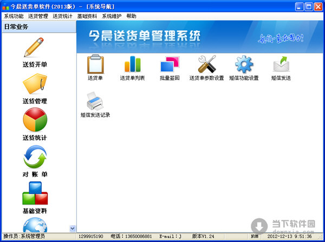Open 短信发送记录 printer icon
Image resolution: width=325 pixels, height=242 pixels.
tap(95, 101)
